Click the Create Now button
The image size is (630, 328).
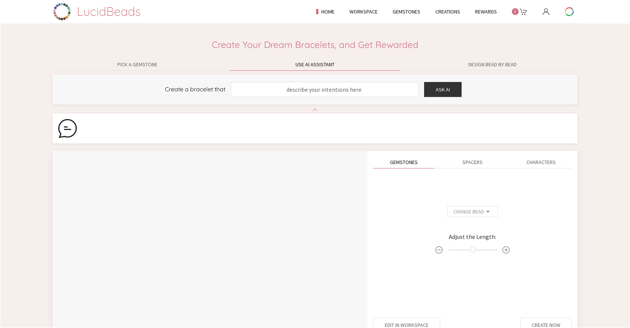546,323
